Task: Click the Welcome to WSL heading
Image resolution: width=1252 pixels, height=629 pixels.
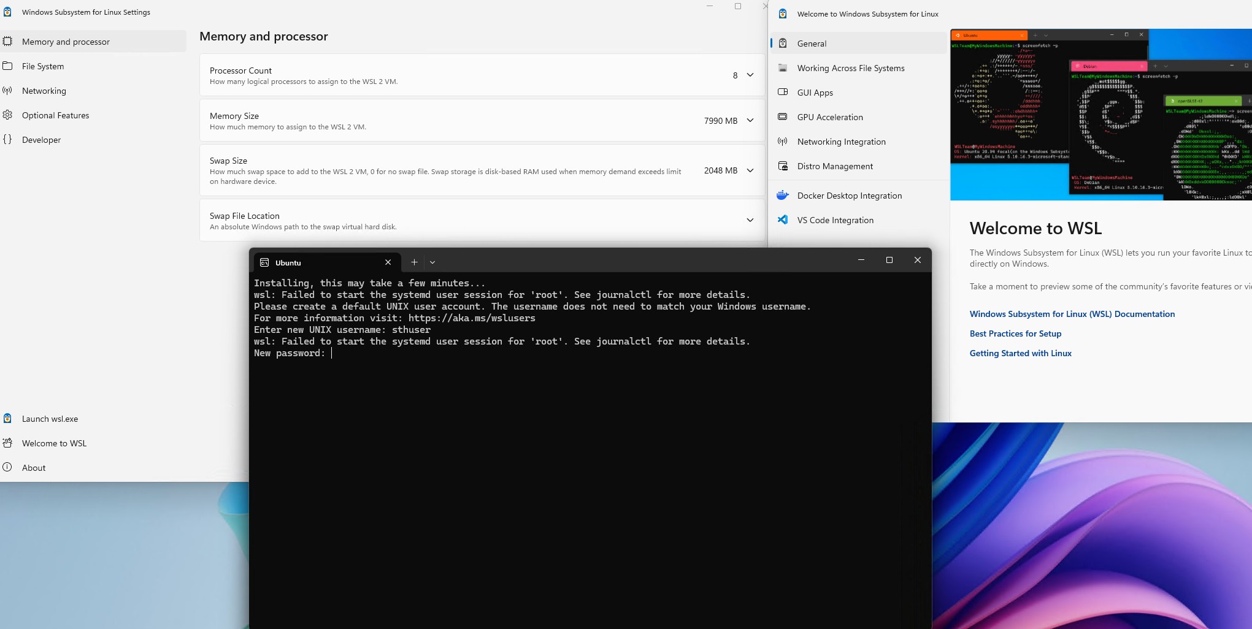Action: [x=1035, y=228]
